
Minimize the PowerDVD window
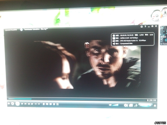(149, 27)
